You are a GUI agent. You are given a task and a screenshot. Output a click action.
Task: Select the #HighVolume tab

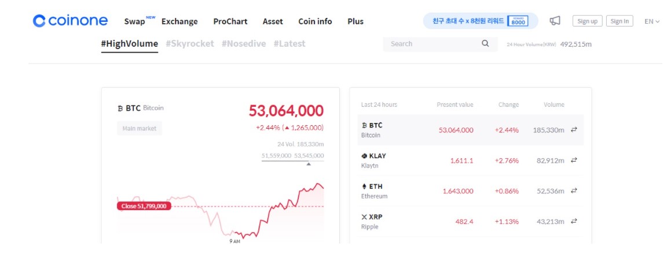130,44
